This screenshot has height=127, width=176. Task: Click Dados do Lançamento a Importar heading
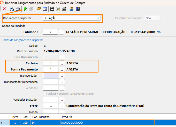[22, 40]
